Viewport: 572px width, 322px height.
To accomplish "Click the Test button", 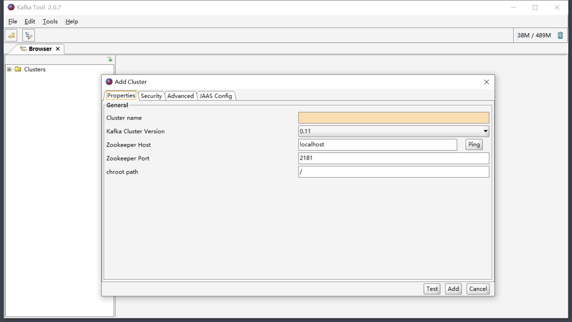I will point(432,289).
